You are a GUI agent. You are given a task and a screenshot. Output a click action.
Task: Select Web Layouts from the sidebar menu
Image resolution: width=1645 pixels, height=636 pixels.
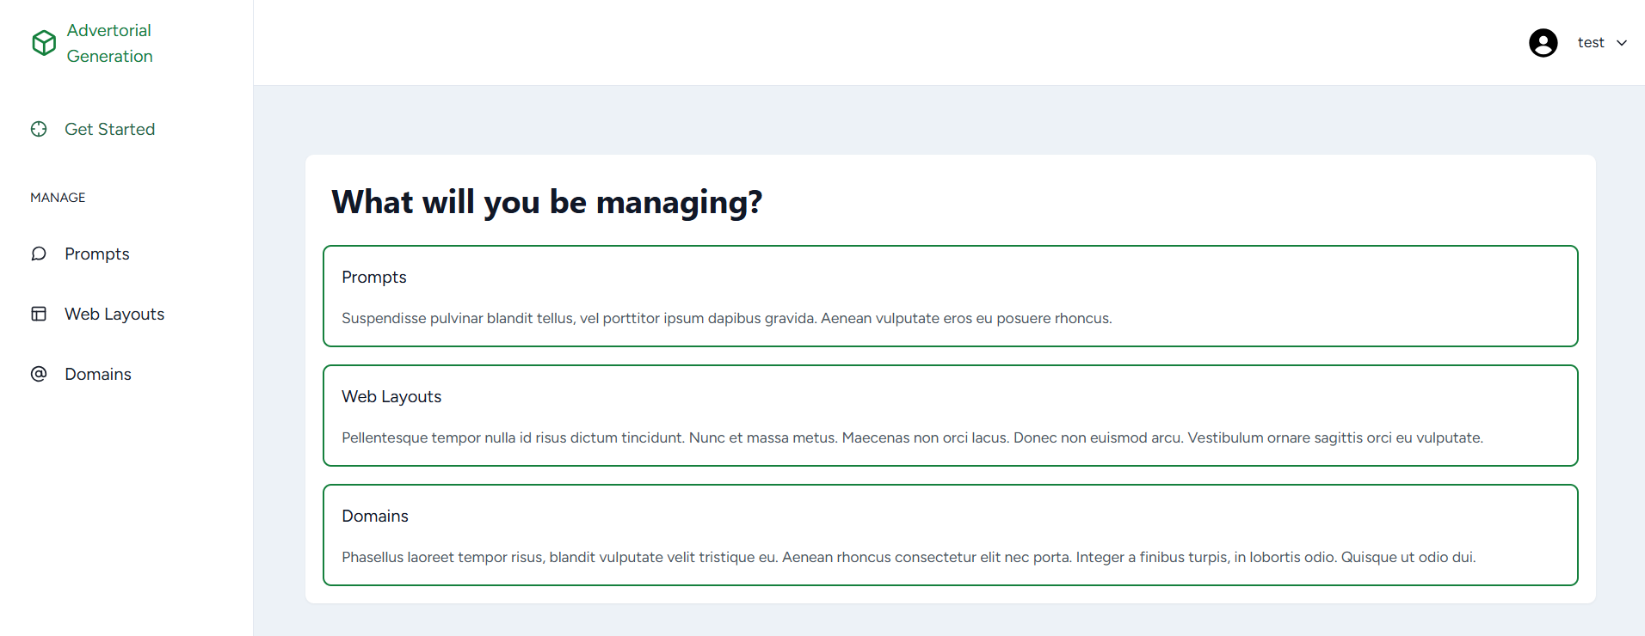click(114, 314)
